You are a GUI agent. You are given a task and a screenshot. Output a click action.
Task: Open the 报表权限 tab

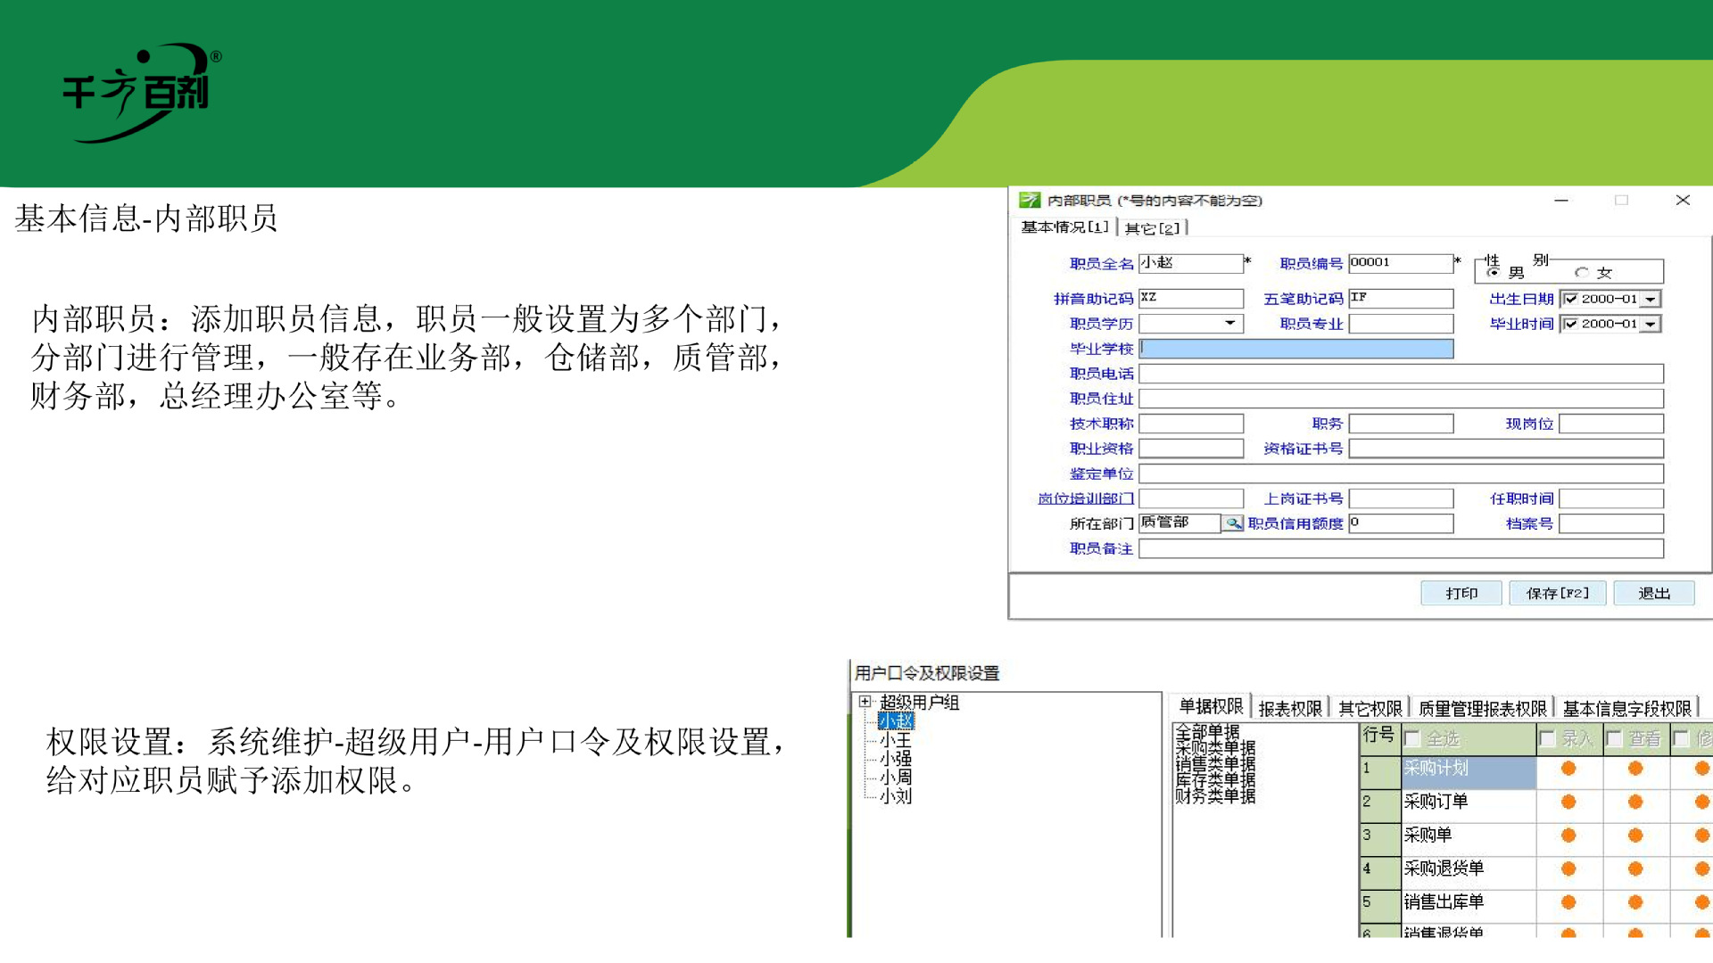click(x=1289, y=709)
